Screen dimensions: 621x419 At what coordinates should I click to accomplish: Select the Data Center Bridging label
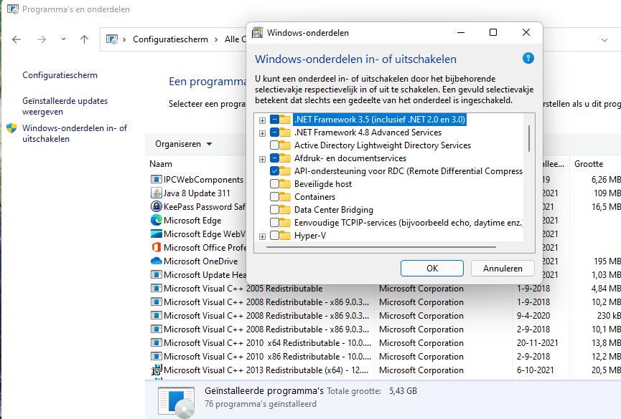tap(334, 210)
